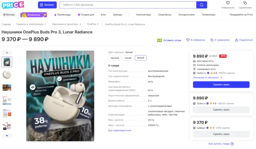This screenshot has height=149, width=256.
Task: Open Избранное heart icon in header
Action: click(228, 3)
